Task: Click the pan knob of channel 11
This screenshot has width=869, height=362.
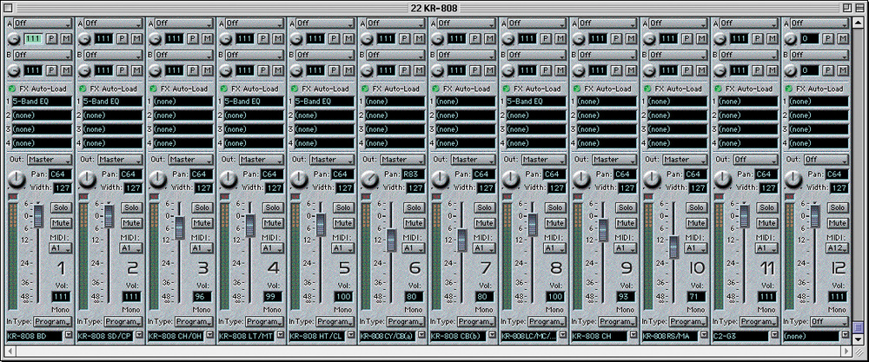Action: [x=723, y=180]
